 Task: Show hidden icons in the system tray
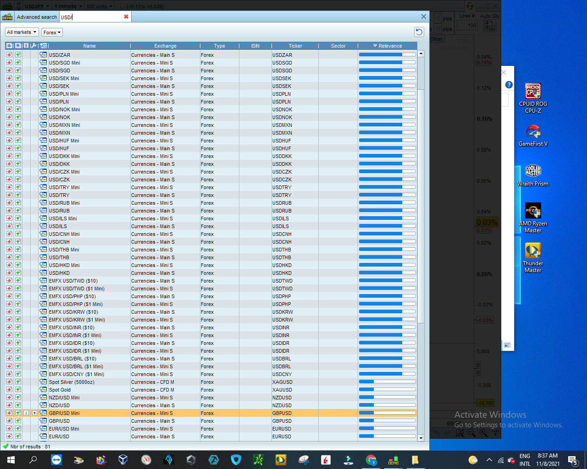click(489, 460)
